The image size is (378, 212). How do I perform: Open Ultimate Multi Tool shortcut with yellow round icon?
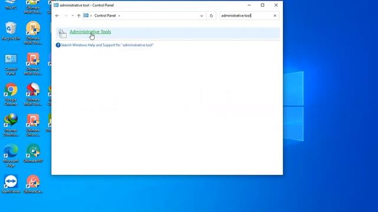[x=33, y=33]
